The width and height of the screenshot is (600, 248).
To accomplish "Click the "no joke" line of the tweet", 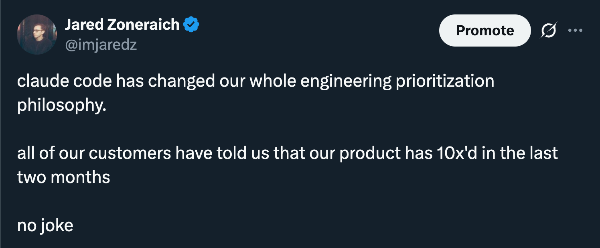I will coord(45,225).
